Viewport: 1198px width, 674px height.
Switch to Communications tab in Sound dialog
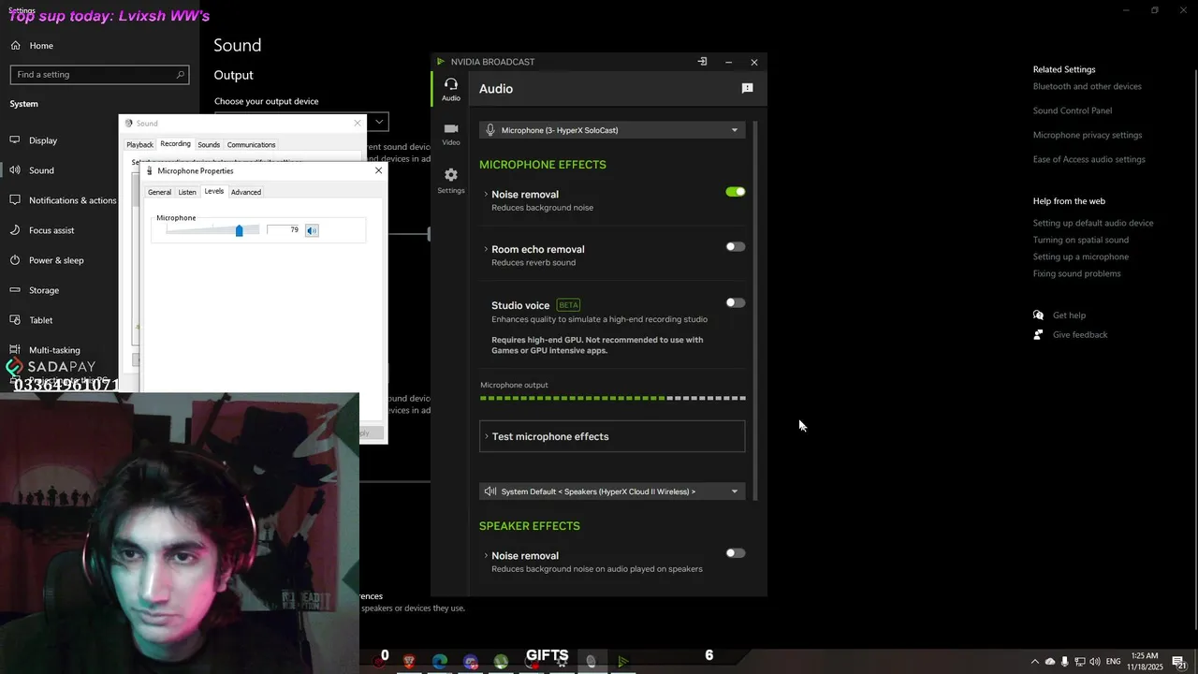point(251,145)
